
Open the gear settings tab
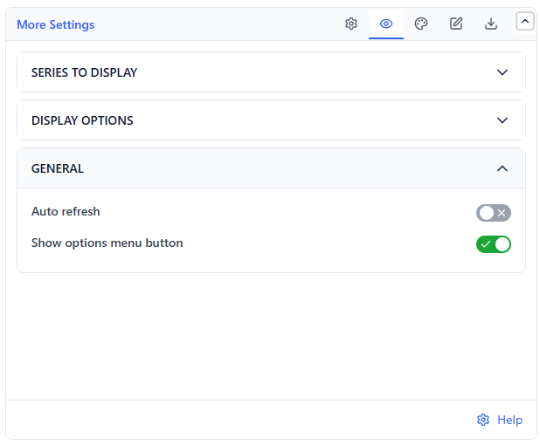pyautogui.click(x=351, y=24)
